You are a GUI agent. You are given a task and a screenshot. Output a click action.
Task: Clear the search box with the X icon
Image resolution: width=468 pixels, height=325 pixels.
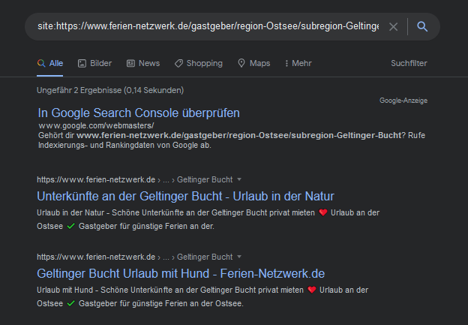click(x=394, y=27)
